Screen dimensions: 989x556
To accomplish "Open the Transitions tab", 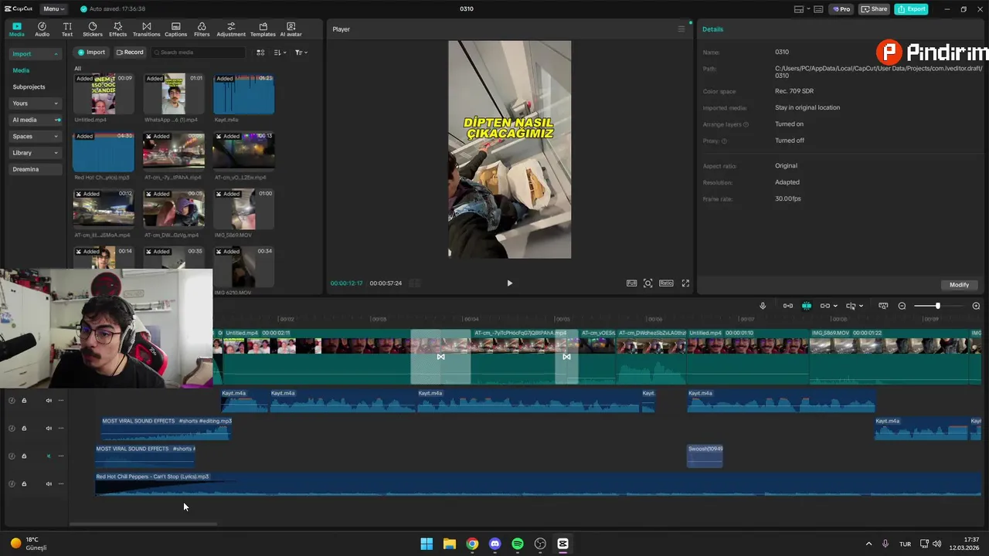I will click(x=146, y=29).
